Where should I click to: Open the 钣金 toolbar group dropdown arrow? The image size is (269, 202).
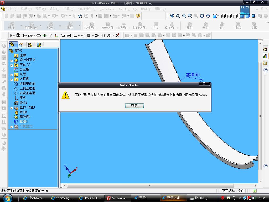tap(60, 26)
